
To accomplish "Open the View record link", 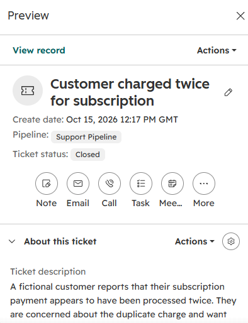I will pos(39,50).
